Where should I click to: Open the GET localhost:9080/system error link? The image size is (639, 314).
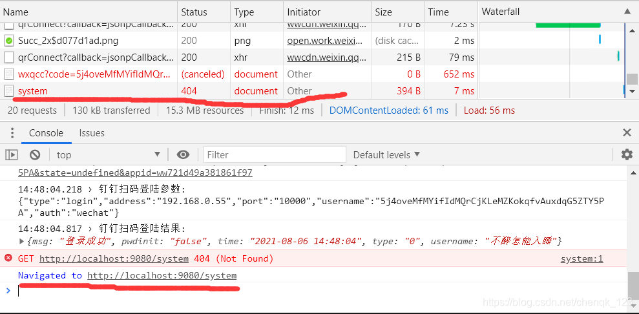tap(114, 258)
